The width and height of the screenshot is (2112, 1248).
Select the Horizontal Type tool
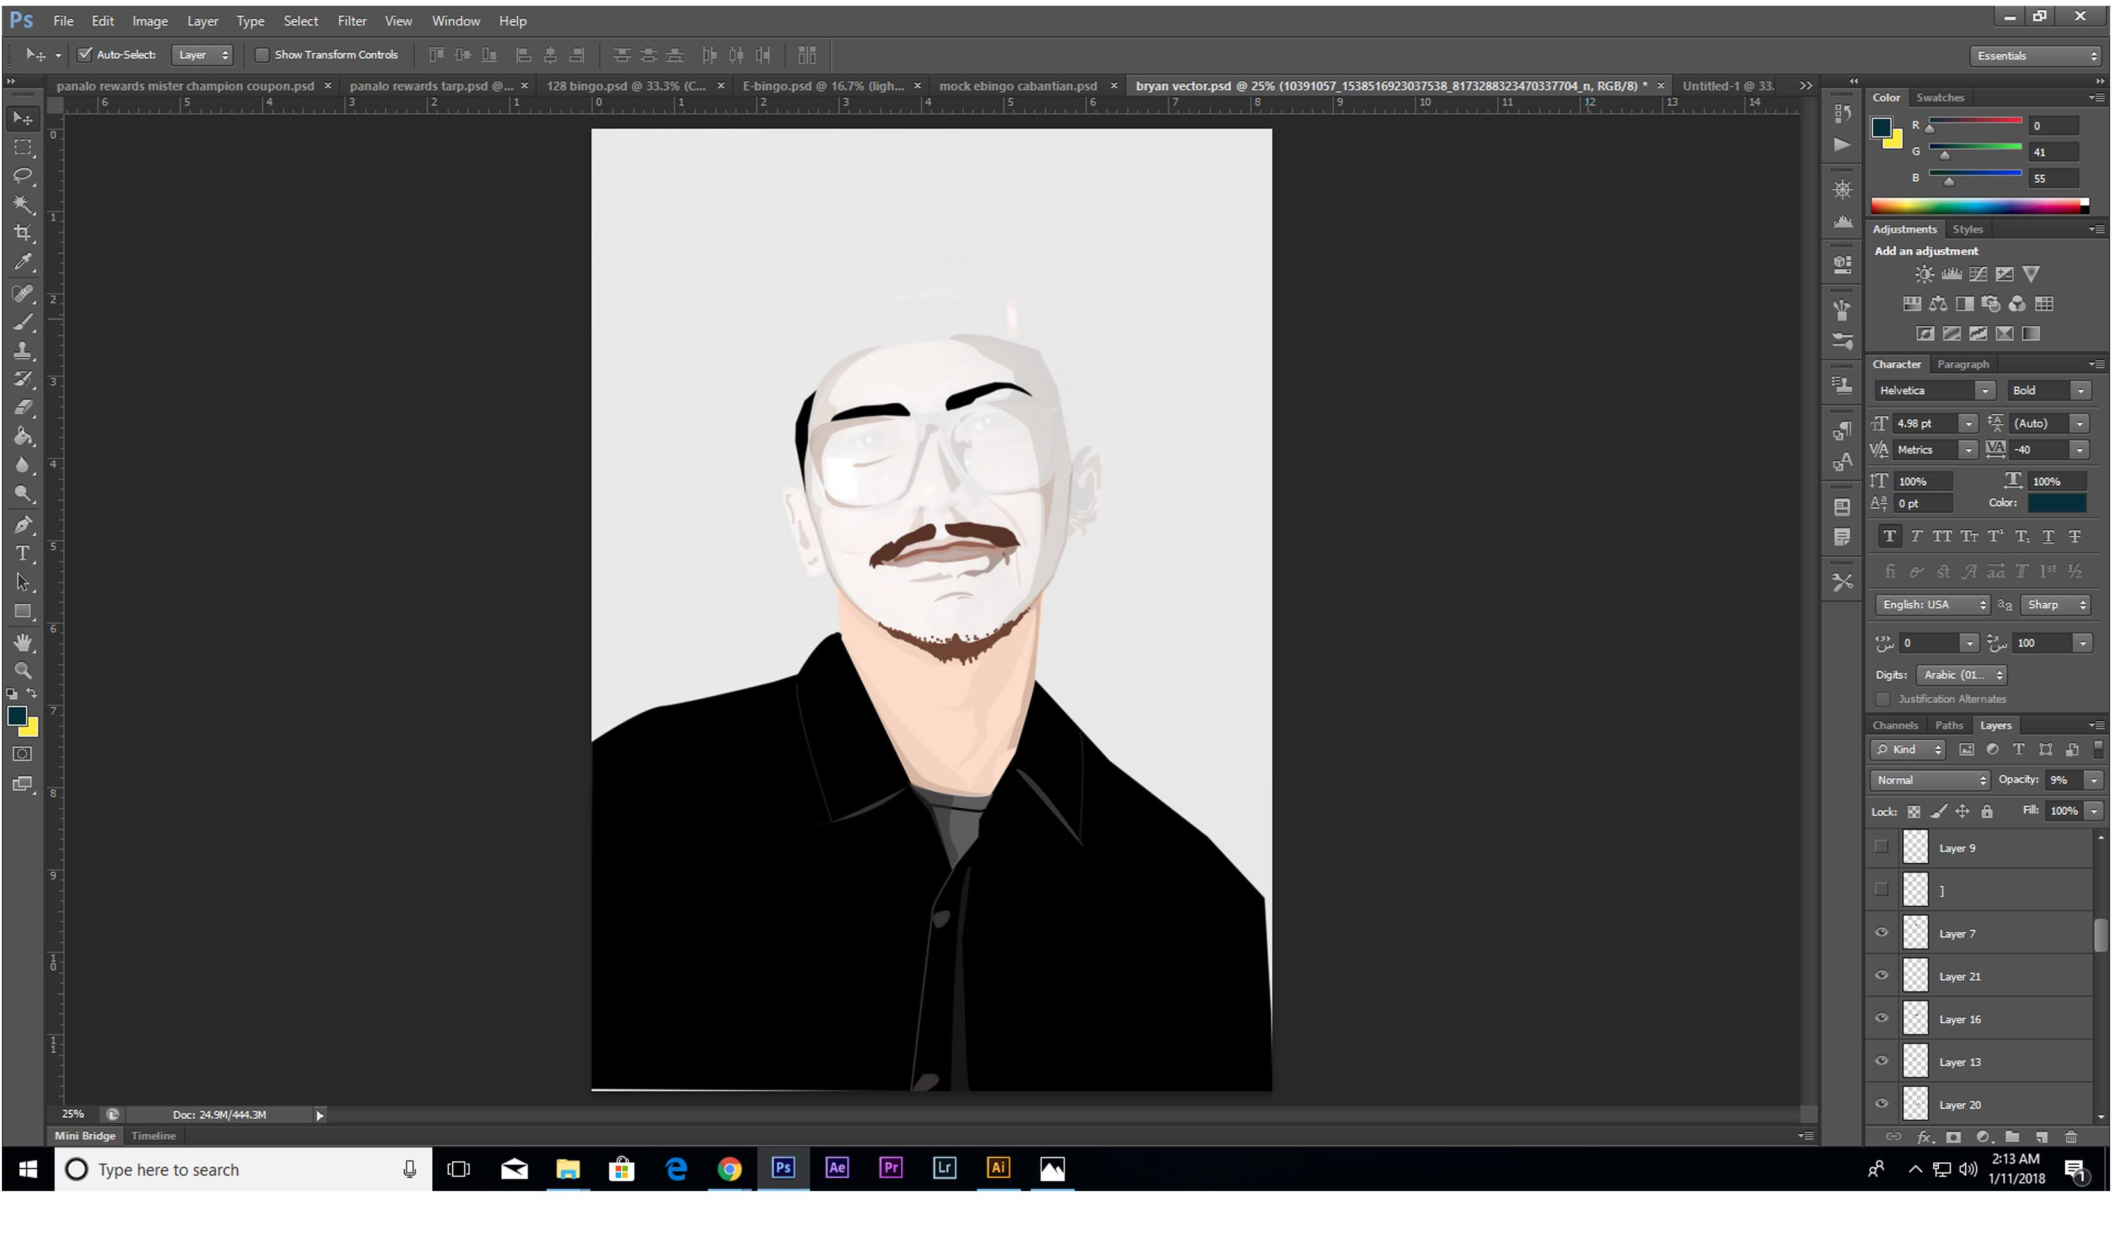(x=24, y=554)
